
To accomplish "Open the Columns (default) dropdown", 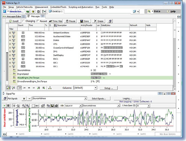I will pyautogui.click(x=85, y=88).
